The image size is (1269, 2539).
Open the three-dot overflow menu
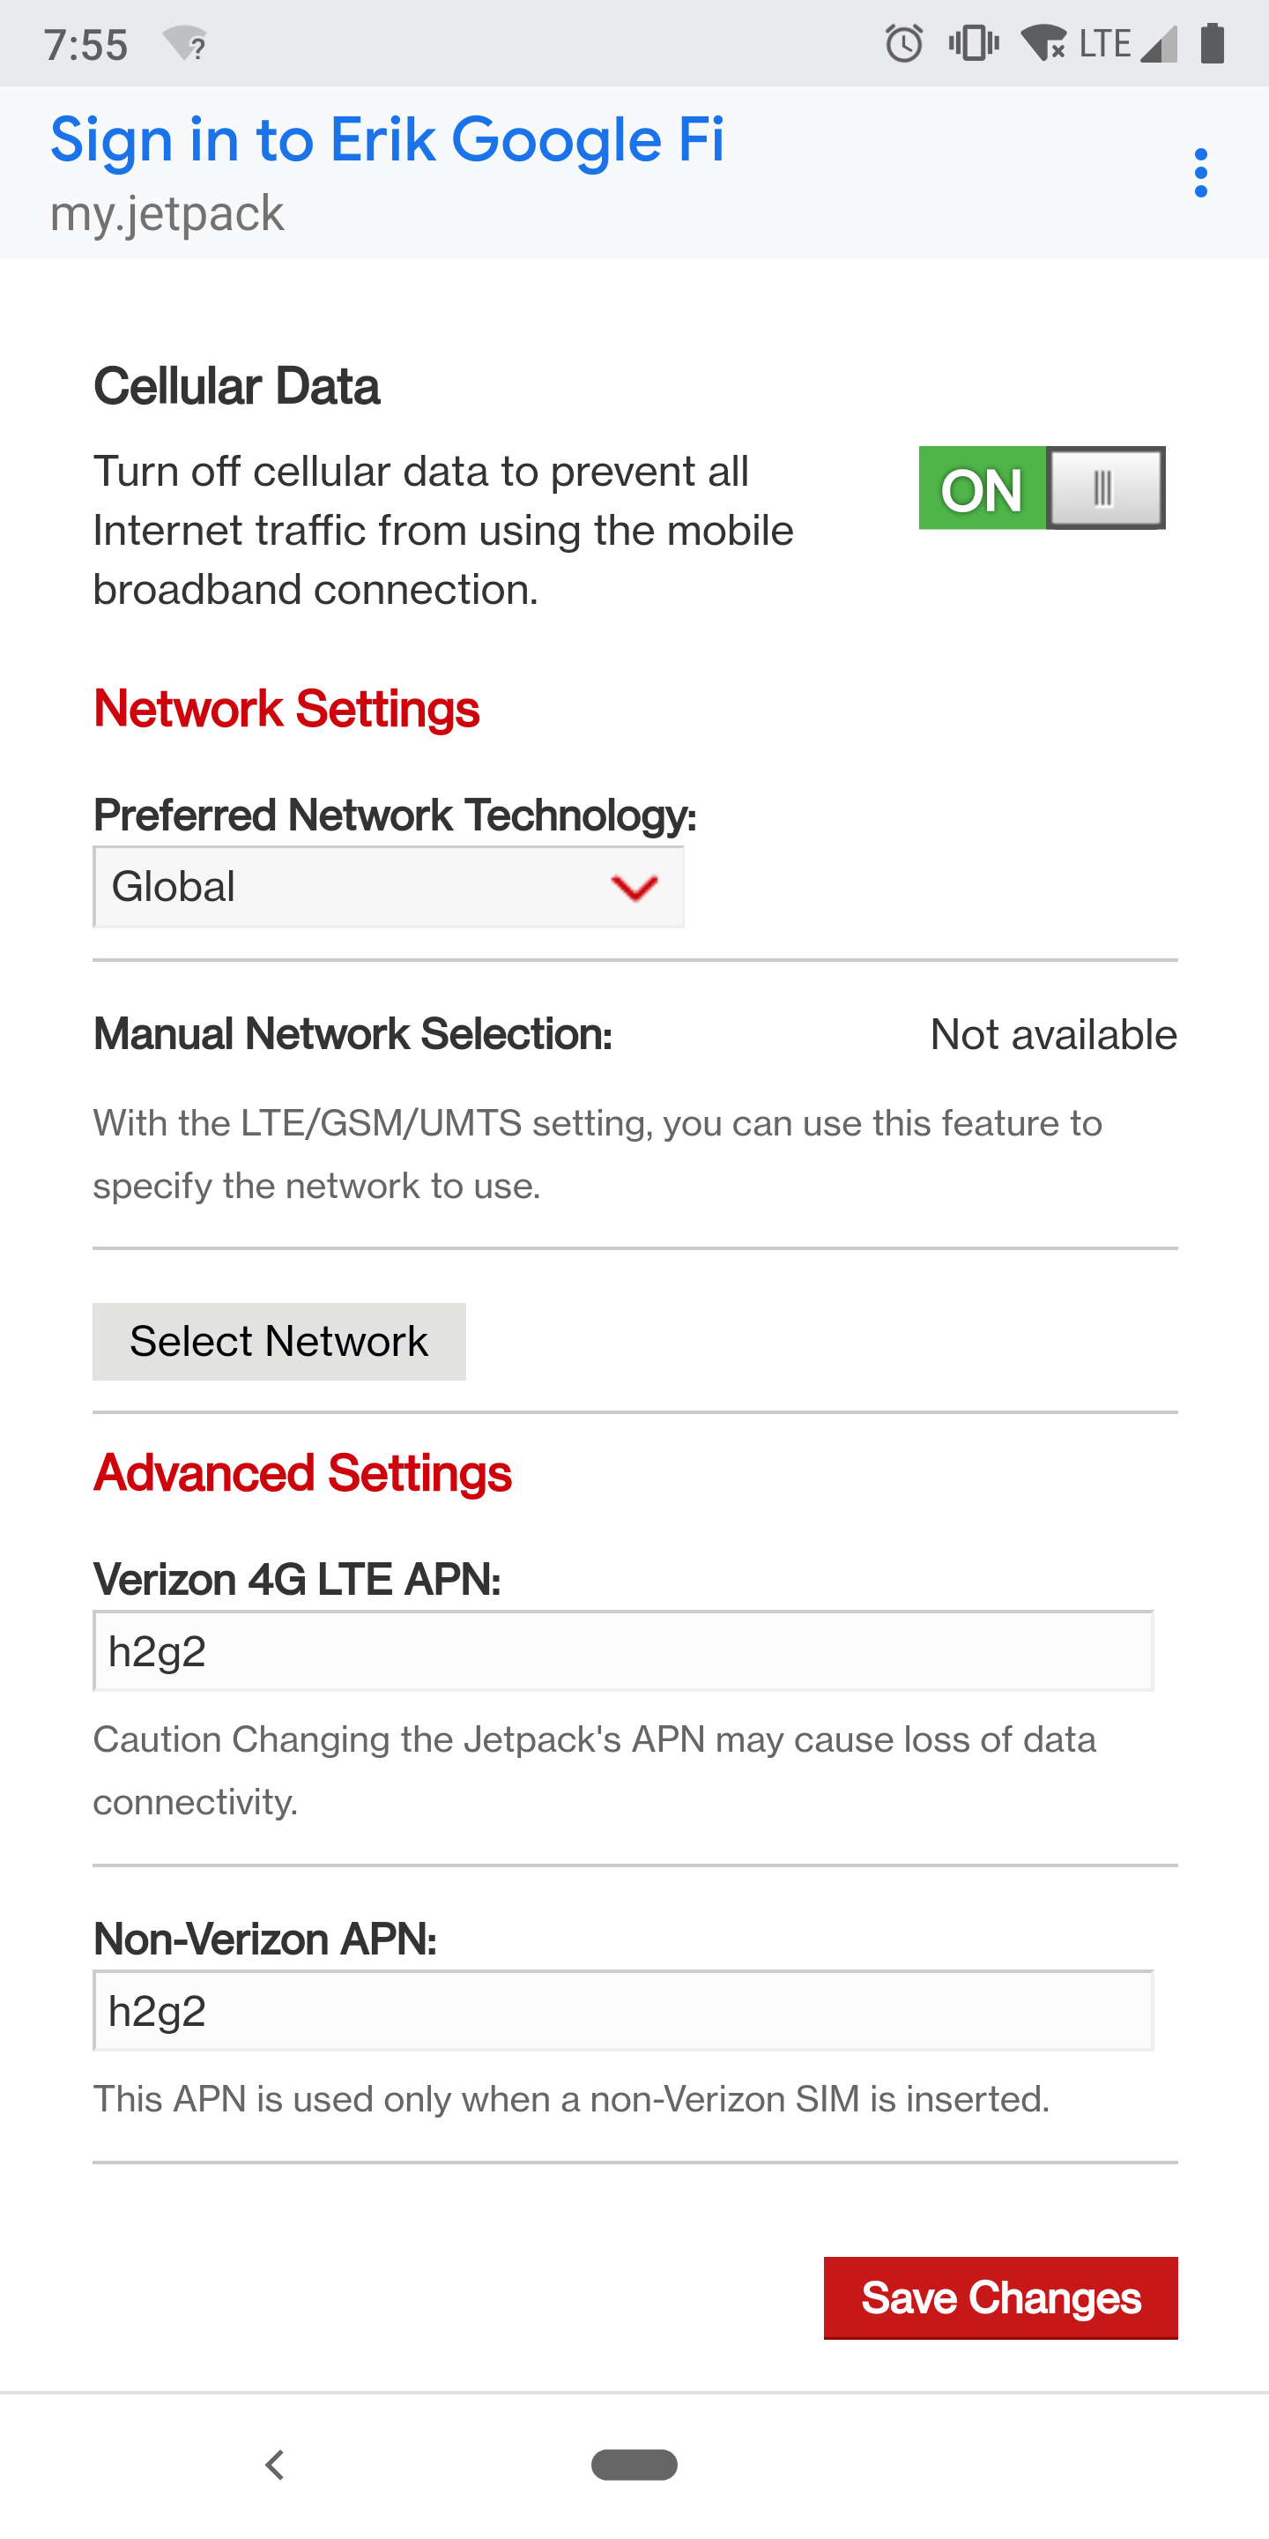click(x=1200, y=174)
